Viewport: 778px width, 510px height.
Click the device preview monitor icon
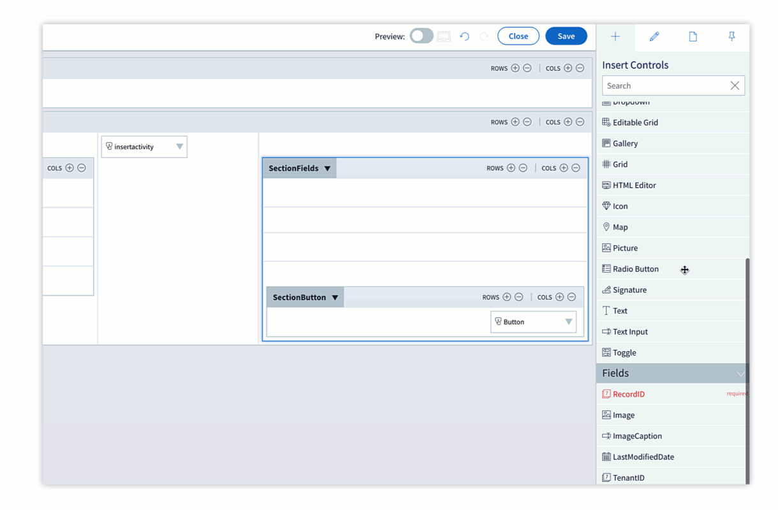(x=444, y=36)
